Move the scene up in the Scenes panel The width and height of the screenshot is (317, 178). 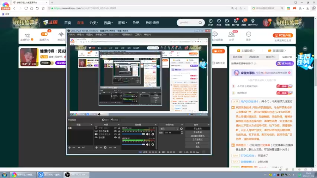(79, 148)
